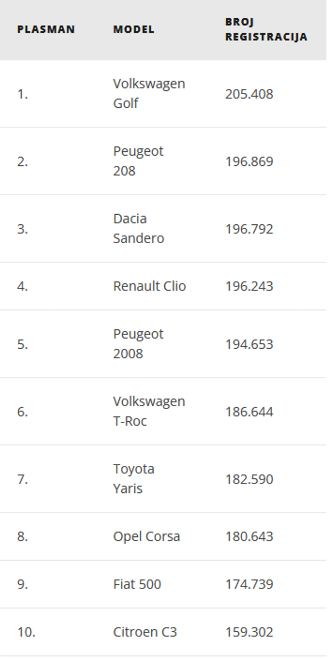Select the Volkswagen Golf model cell
Screen dimensions: 328x658
point(149,93)
